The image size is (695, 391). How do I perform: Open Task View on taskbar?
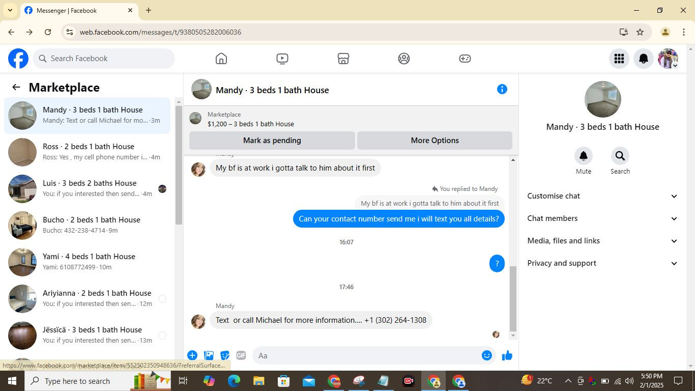[x=183, y=381]
